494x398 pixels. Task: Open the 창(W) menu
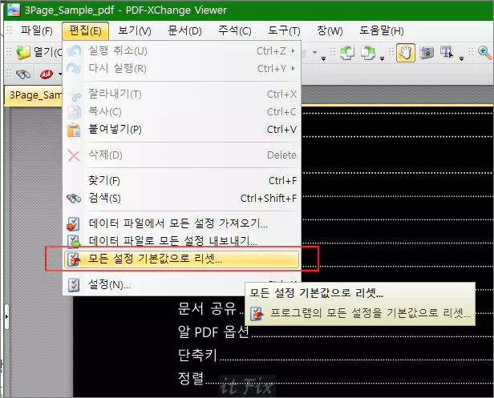point(330,31)
